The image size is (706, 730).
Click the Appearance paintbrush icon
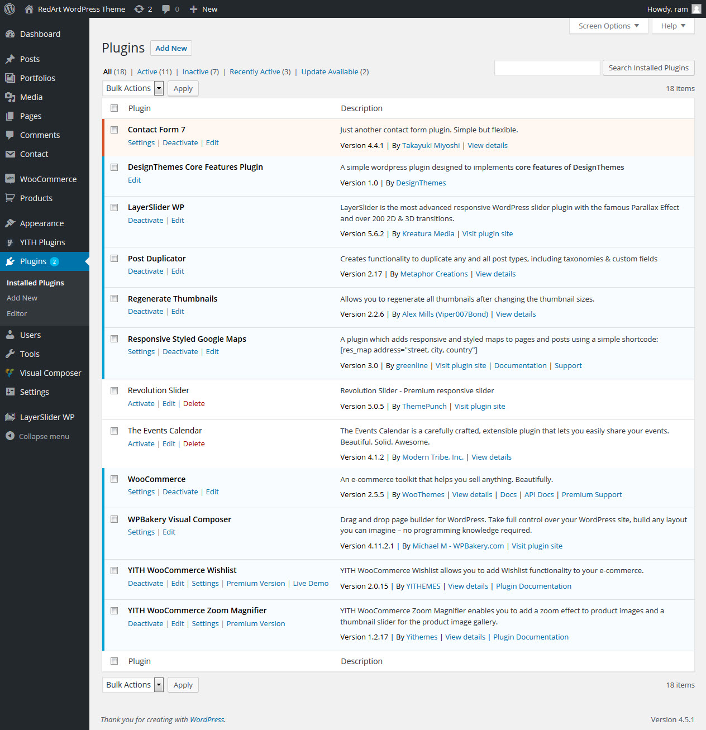tap(10, 223)
